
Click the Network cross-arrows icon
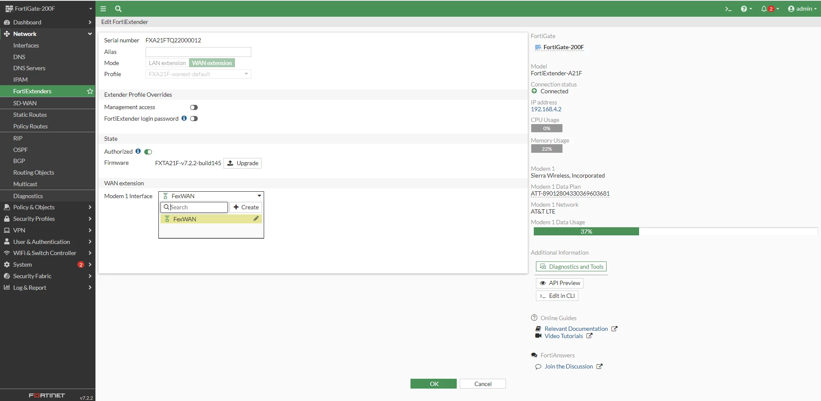7,34
